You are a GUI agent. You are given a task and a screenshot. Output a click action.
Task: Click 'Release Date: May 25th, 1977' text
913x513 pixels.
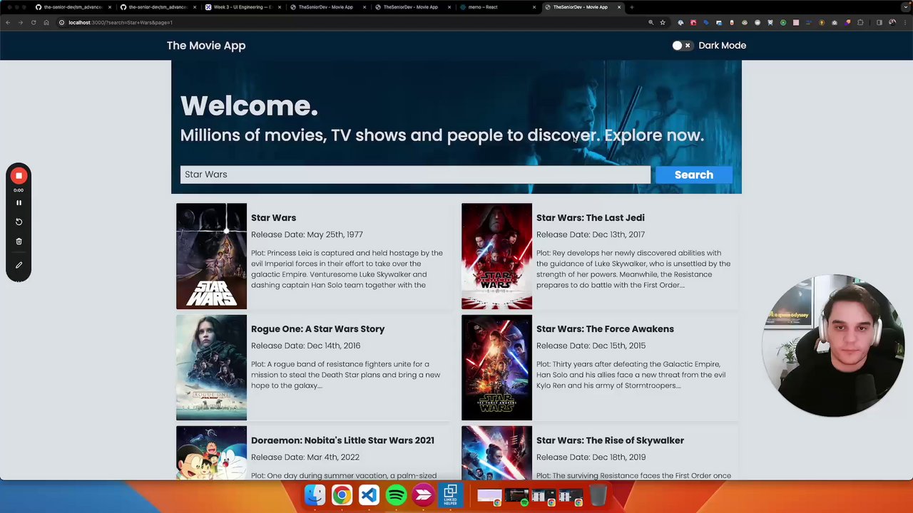[307, 234]
